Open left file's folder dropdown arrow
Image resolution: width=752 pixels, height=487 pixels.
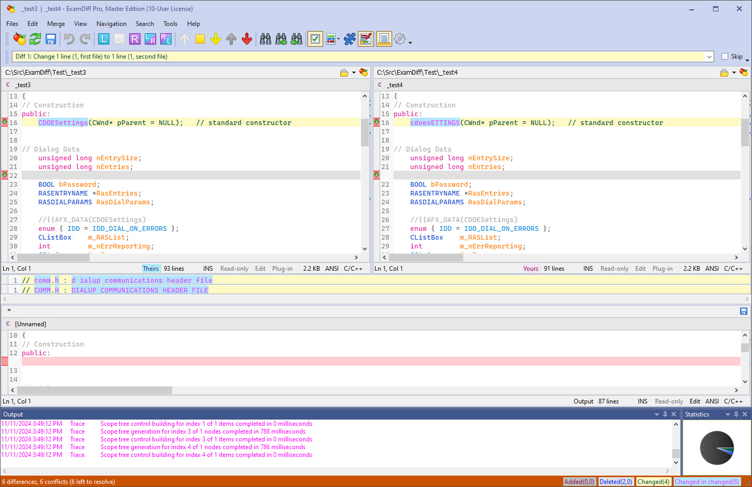tap(354, 73)
